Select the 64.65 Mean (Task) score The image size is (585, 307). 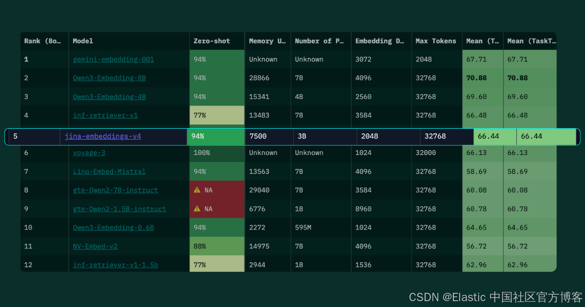click(x=477, y=228)
